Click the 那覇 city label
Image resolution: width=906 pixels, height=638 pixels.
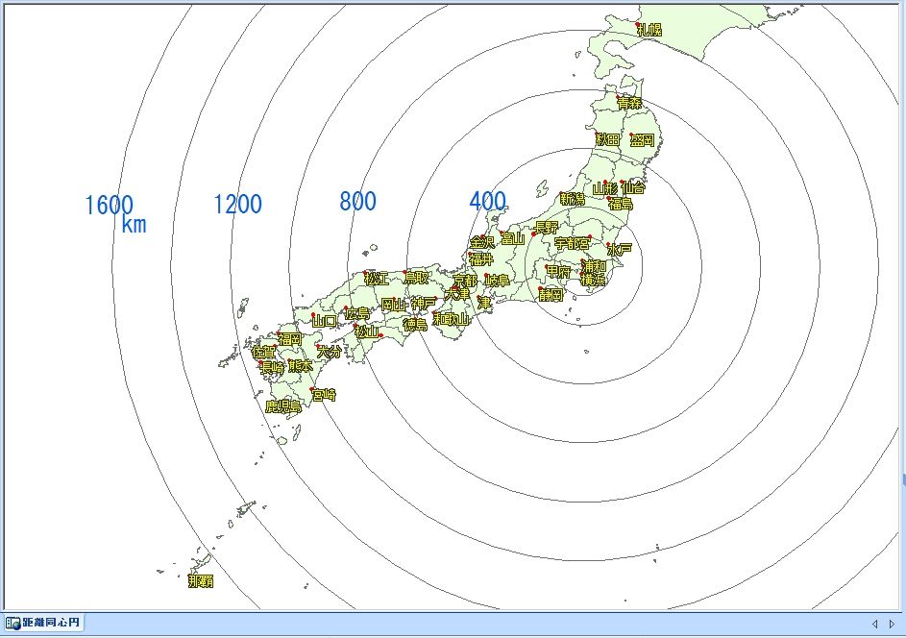(x=201, y=581)
